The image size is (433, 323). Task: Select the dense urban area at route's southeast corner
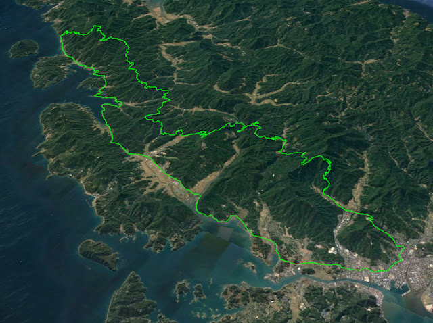414,265
